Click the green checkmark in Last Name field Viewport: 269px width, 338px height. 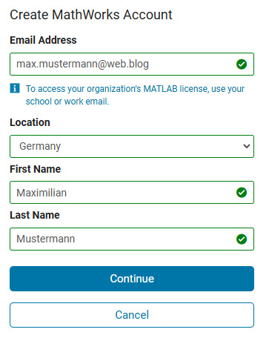click(242, 239)
